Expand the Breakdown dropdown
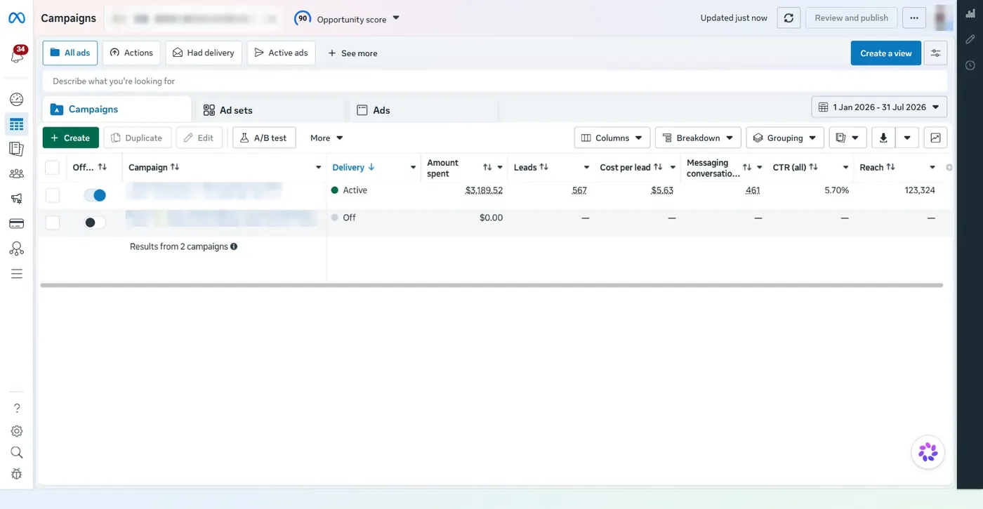This screenshot has width=983, height=509. [698, 138]
